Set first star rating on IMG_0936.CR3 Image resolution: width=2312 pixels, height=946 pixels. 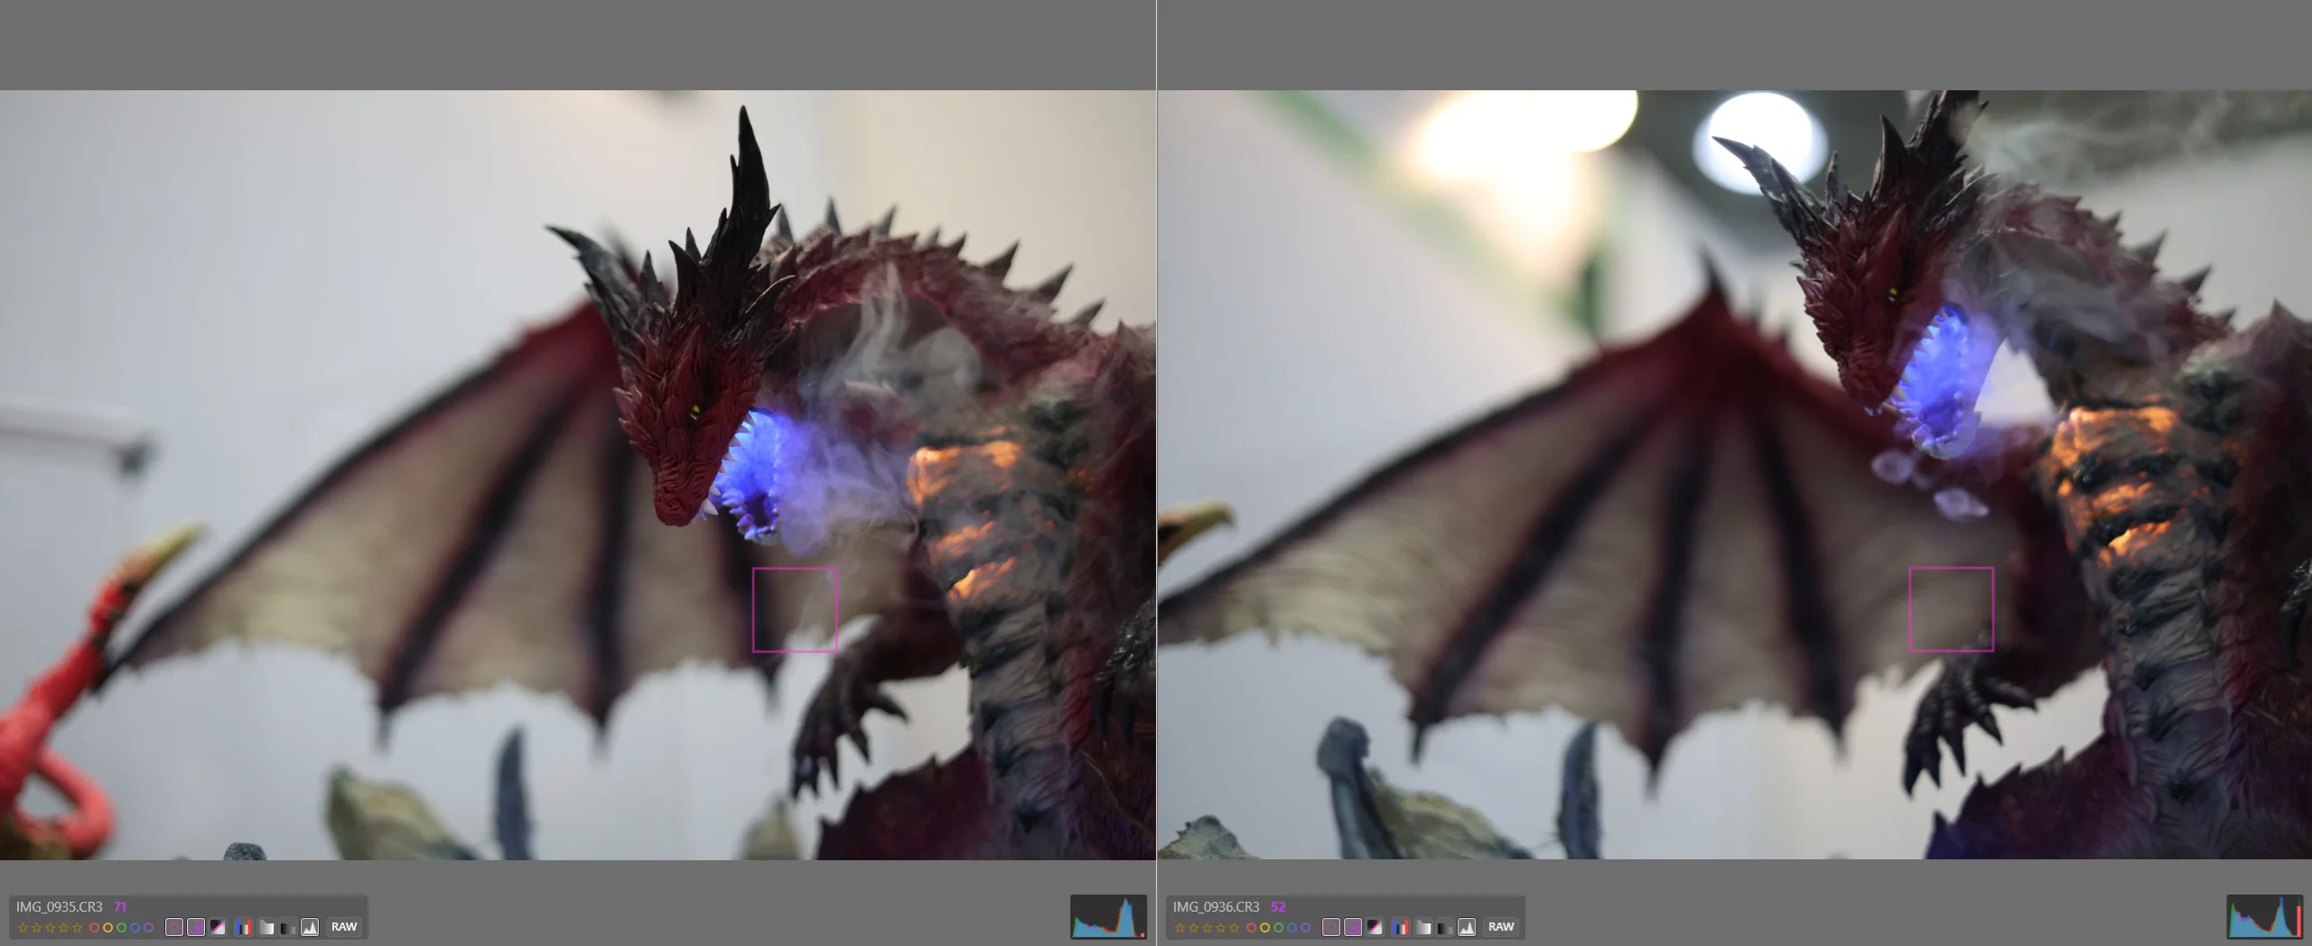tap(1179, 928)
